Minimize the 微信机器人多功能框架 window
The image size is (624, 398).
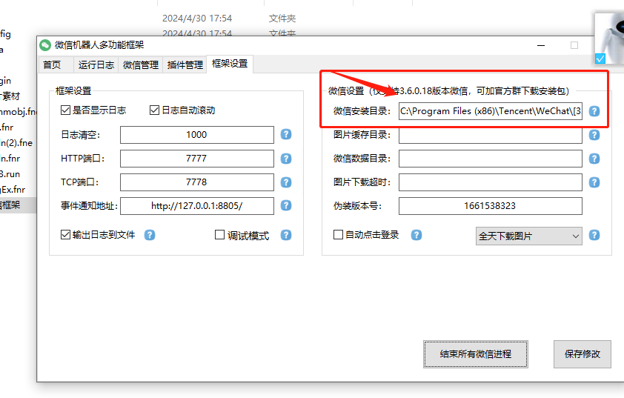(541, 45)
